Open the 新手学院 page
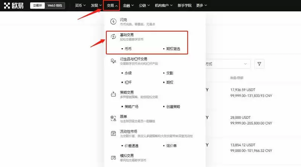The height and width of the screenshot is (167, 301). tap(184, 6)
